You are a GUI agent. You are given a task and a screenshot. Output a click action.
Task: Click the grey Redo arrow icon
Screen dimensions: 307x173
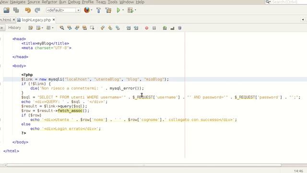[37, 10]
